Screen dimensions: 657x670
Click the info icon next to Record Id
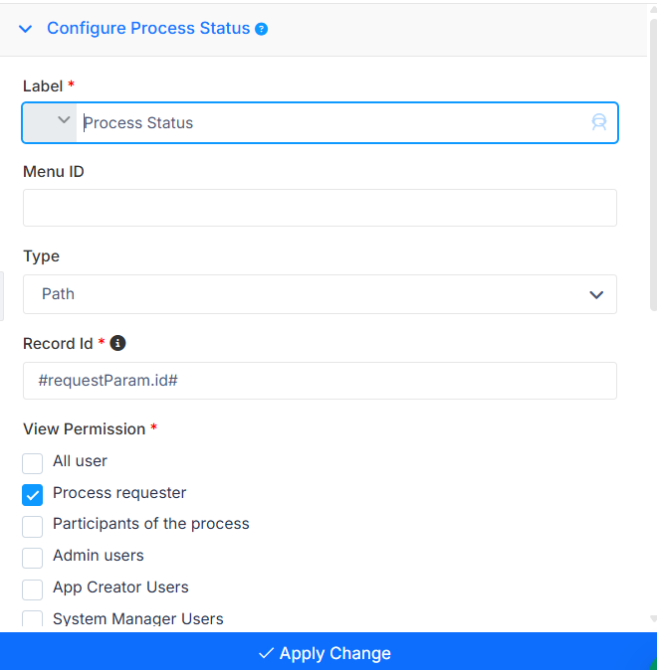[117, 343]
